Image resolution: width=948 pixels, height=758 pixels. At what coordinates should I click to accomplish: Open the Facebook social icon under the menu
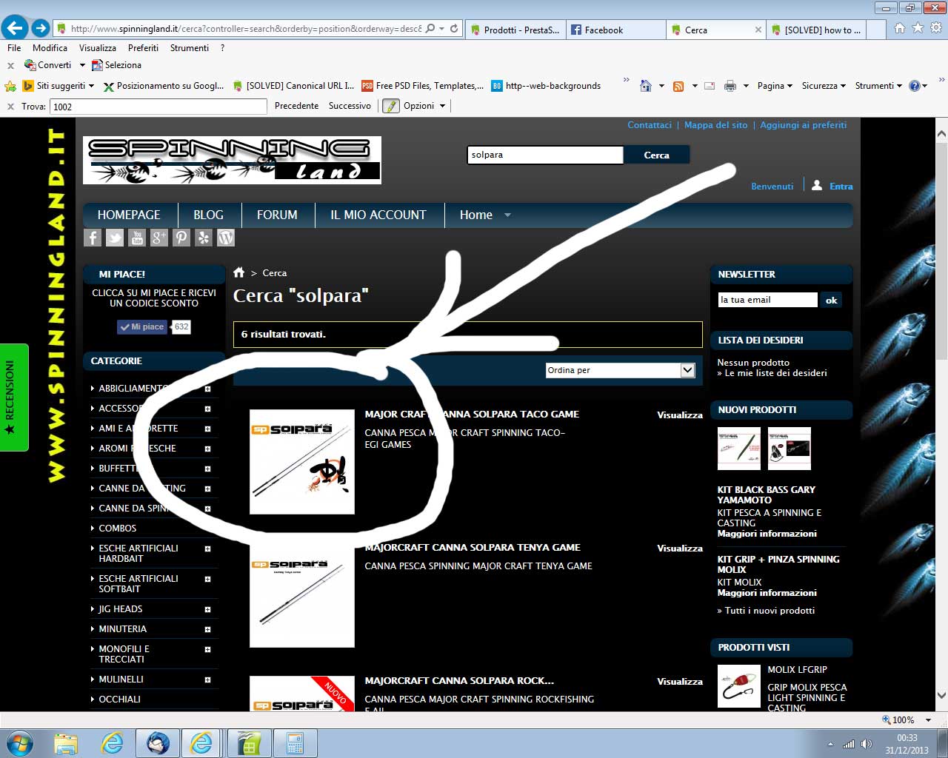pos(93,238)
